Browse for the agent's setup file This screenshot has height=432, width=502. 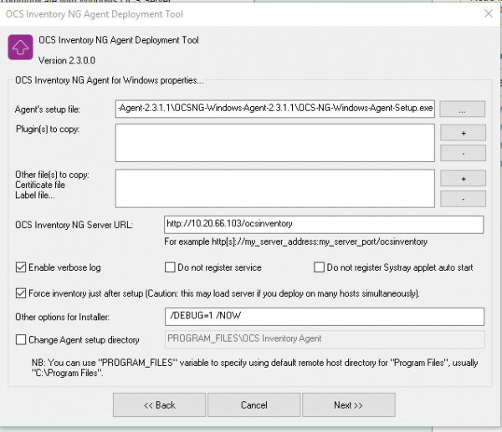(463, 109)
